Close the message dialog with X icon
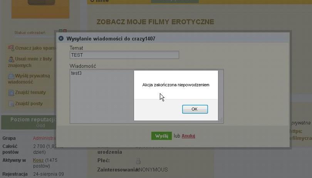The width and height of the screenshot is (312, 178). (x=61, y=39)
